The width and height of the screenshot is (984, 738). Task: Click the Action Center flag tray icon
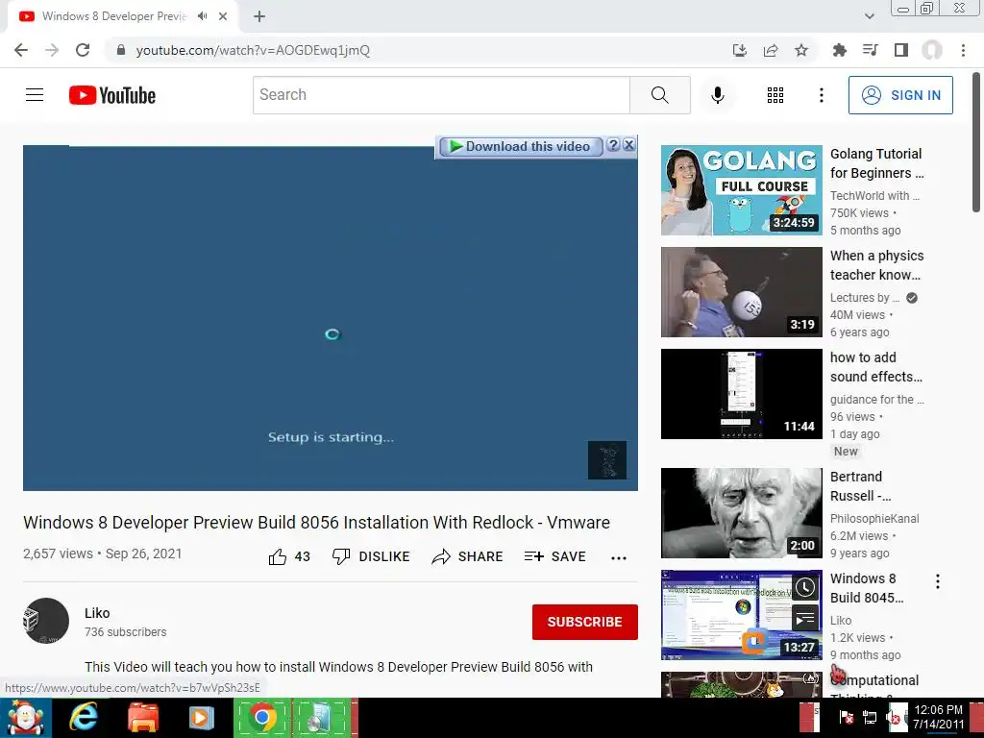(846, 717)
